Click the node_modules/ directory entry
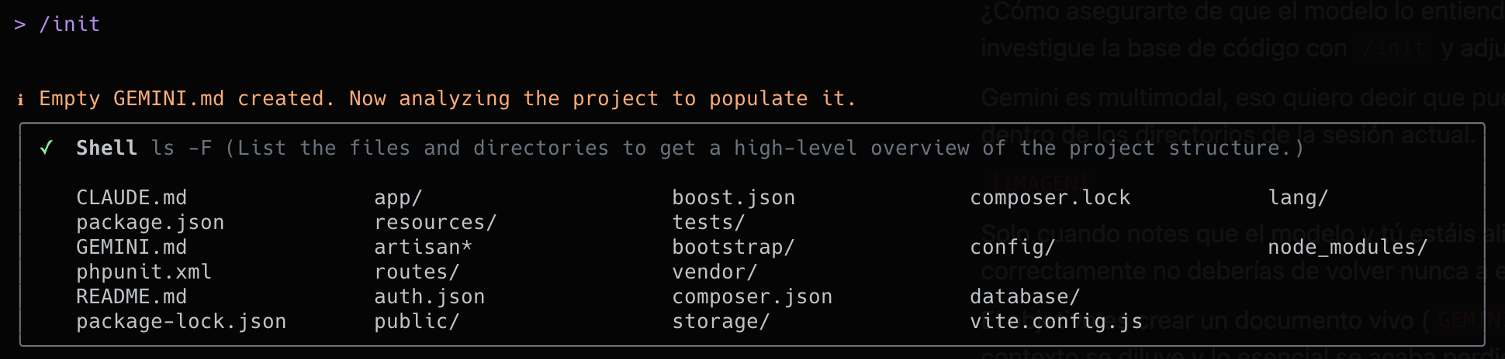The height and width of the screenshot is (359, 1505). click(x=1348, y=248)
